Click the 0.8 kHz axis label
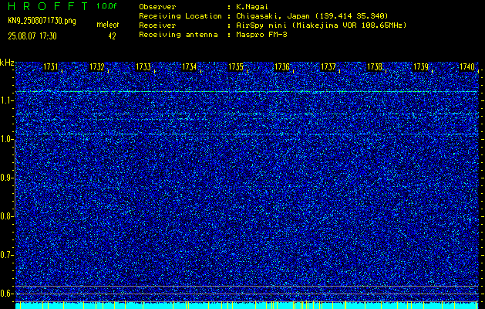Screen dimensions: 485x309 (6, 216)
